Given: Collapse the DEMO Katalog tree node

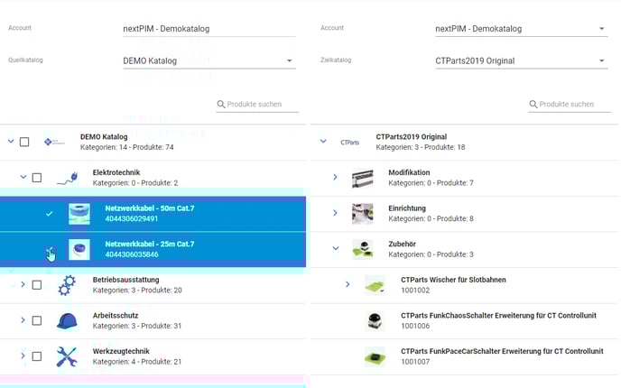Looking at the screenshot, I should click(x=11, y=142).
